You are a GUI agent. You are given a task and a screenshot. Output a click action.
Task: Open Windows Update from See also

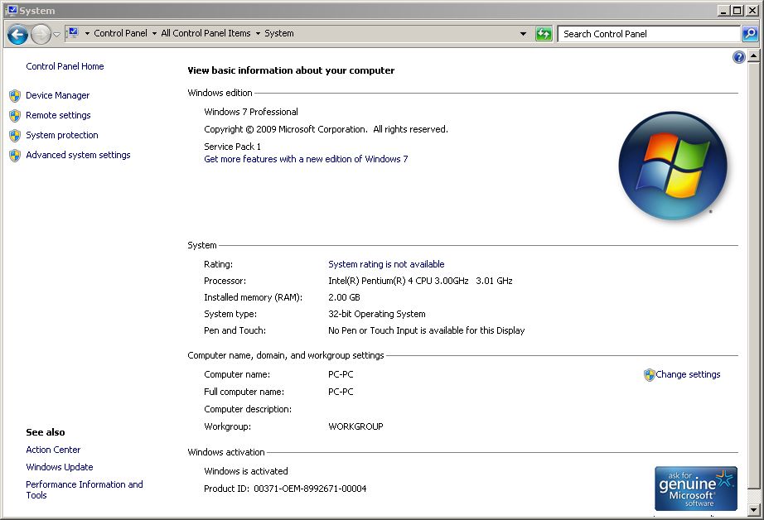point(60,467)
